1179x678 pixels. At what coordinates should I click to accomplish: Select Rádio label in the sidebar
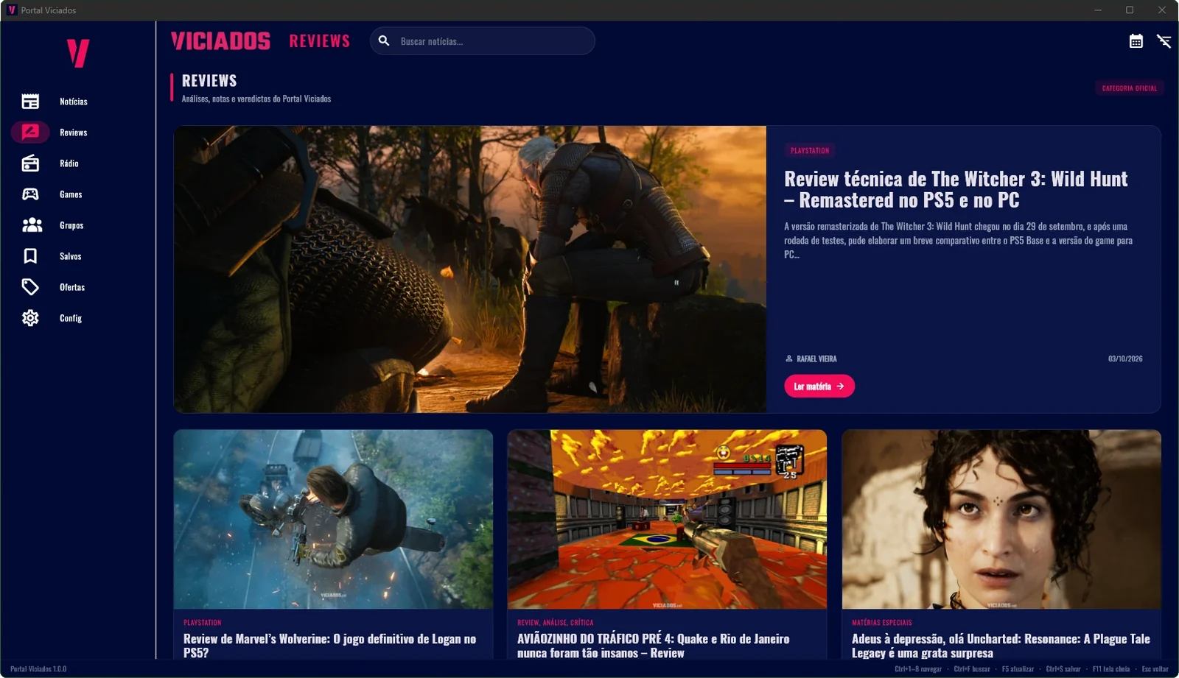pos(69,163)
